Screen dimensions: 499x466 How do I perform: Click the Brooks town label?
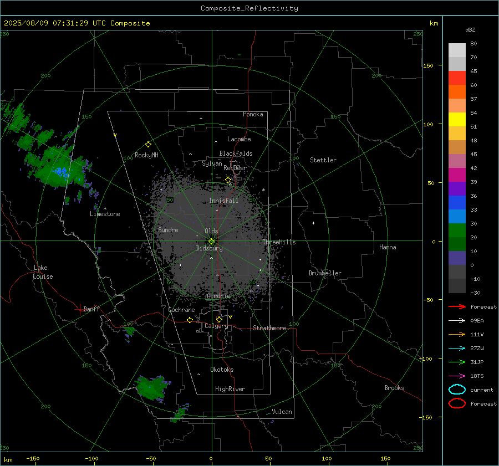pos(394,388)
